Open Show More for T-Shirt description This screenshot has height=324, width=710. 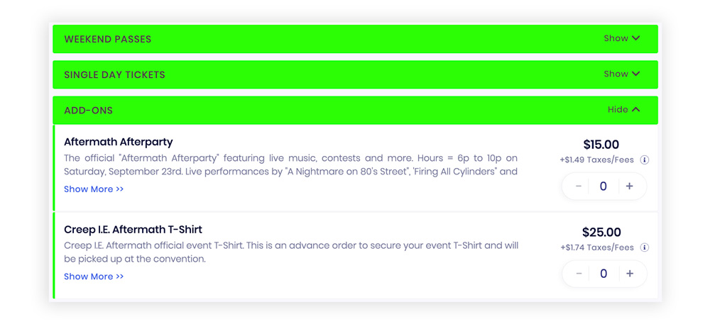pos(94,276)
